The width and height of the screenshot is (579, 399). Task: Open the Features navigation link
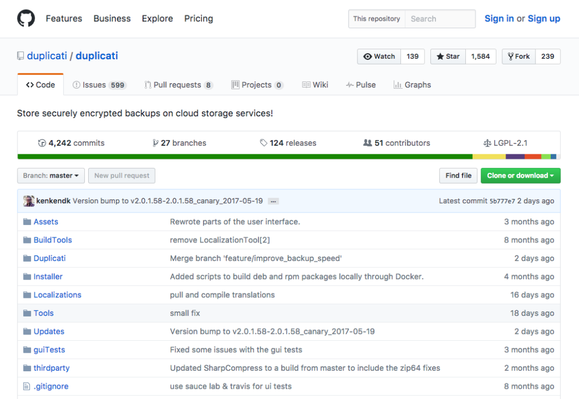(64, 19)
